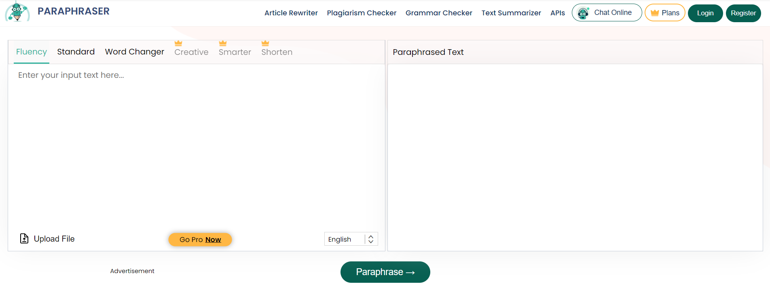This screenshot has height=286, width=770.
Task: Open the Grammar Checker page
Action: coord(439,13)
